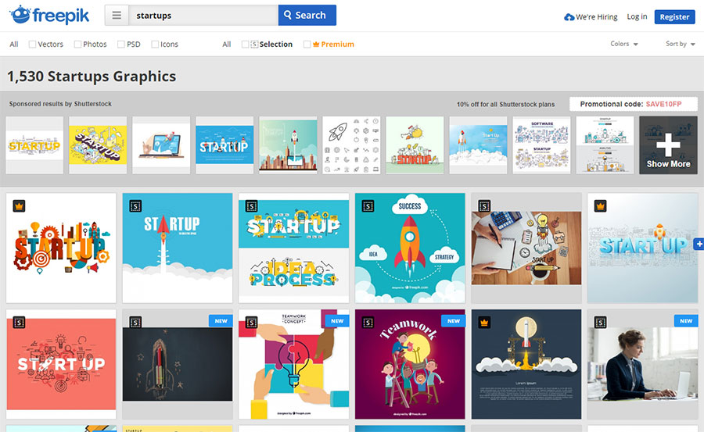
Task: Click S badge on red START UP image
Action: (19, 323)
